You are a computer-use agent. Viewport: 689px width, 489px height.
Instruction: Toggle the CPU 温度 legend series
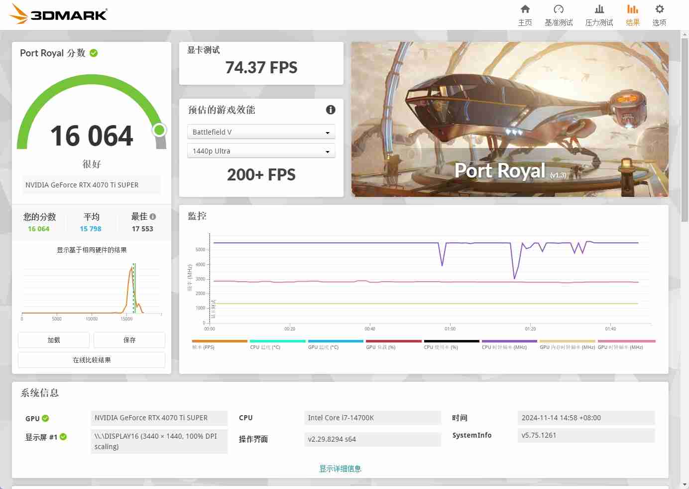(x=265, y=344)
